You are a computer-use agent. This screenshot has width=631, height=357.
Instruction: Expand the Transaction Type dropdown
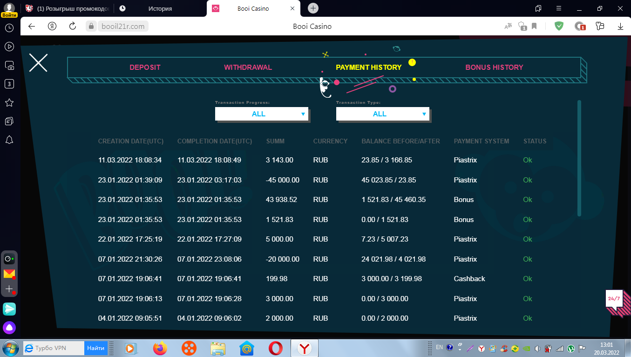coord(383,114)
